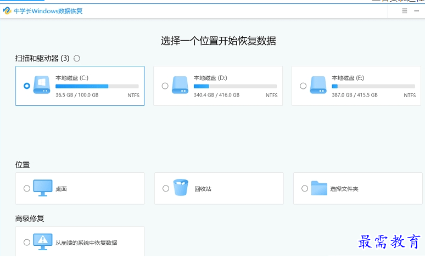
Task: Click the 回收站 recycle bin icon
Action: coord(181,187)
